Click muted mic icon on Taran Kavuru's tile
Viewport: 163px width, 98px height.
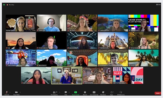pos(38,66)
